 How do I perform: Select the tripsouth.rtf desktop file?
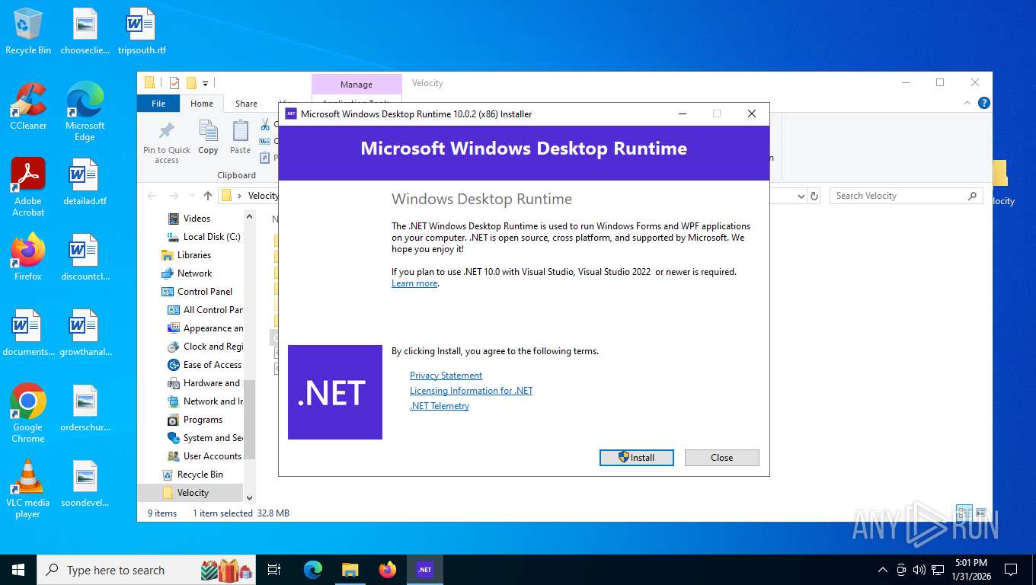(x=142, y=32)
